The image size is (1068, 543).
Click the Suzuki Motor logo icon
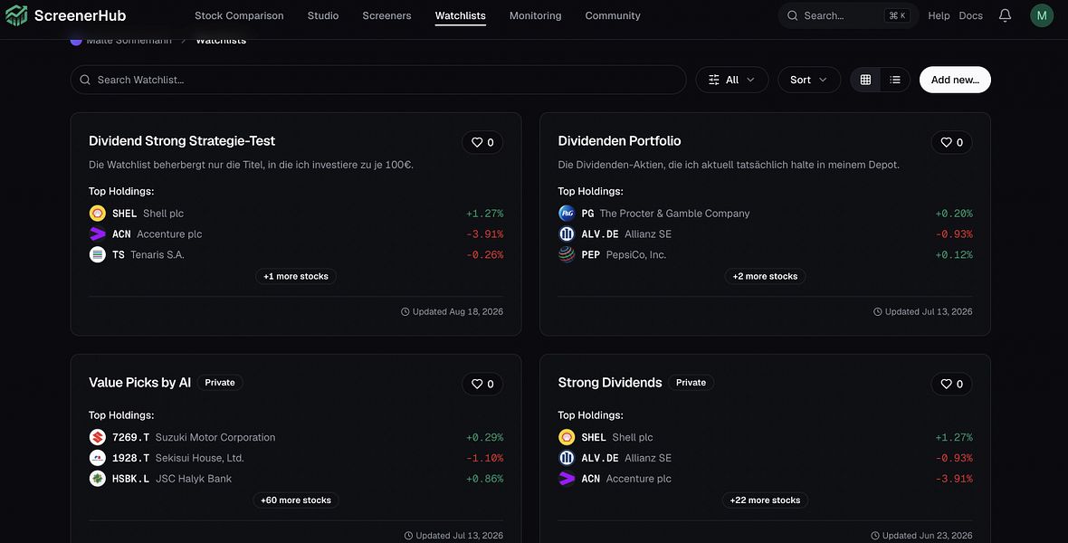(x=98, y=437)
